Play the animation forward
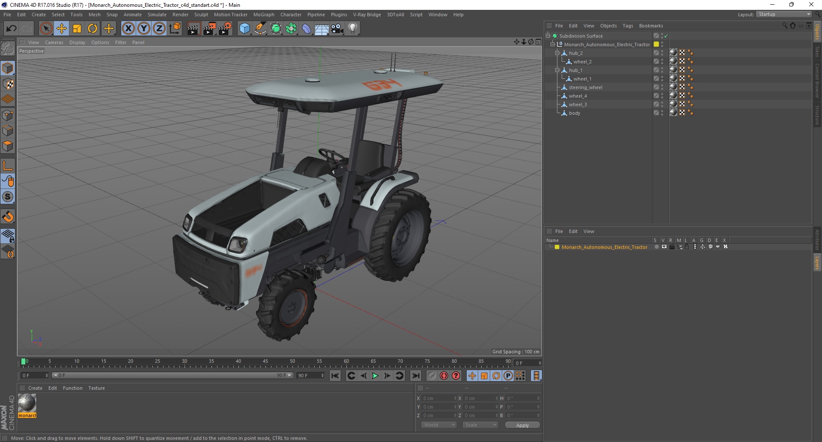This screenshot has width=822, height=442. pyautogui.click(x=375, y=376)
